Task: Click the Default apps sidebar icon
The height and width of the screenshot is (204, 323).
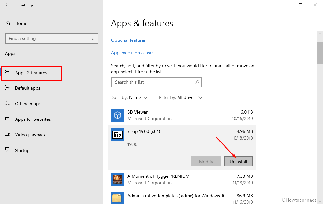Action: (7, 88)
